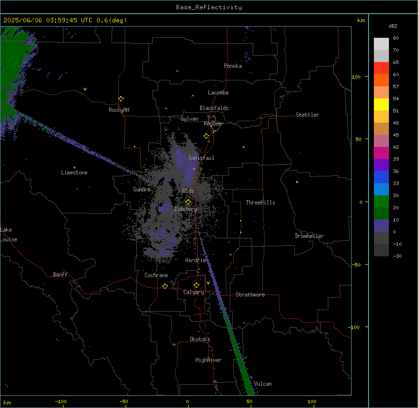Click the Stettler label
Viewport: 418px width, 408px height.
307,115
